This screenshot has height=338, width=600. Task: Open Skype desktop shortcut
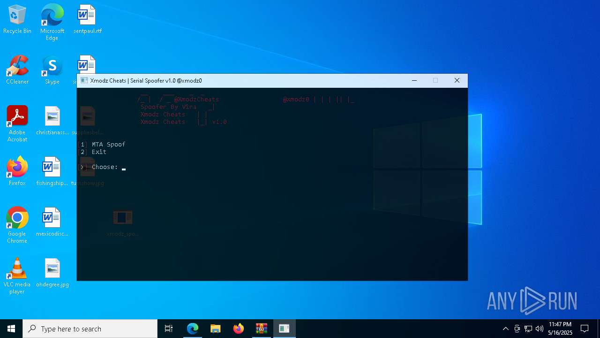[52, 70]
